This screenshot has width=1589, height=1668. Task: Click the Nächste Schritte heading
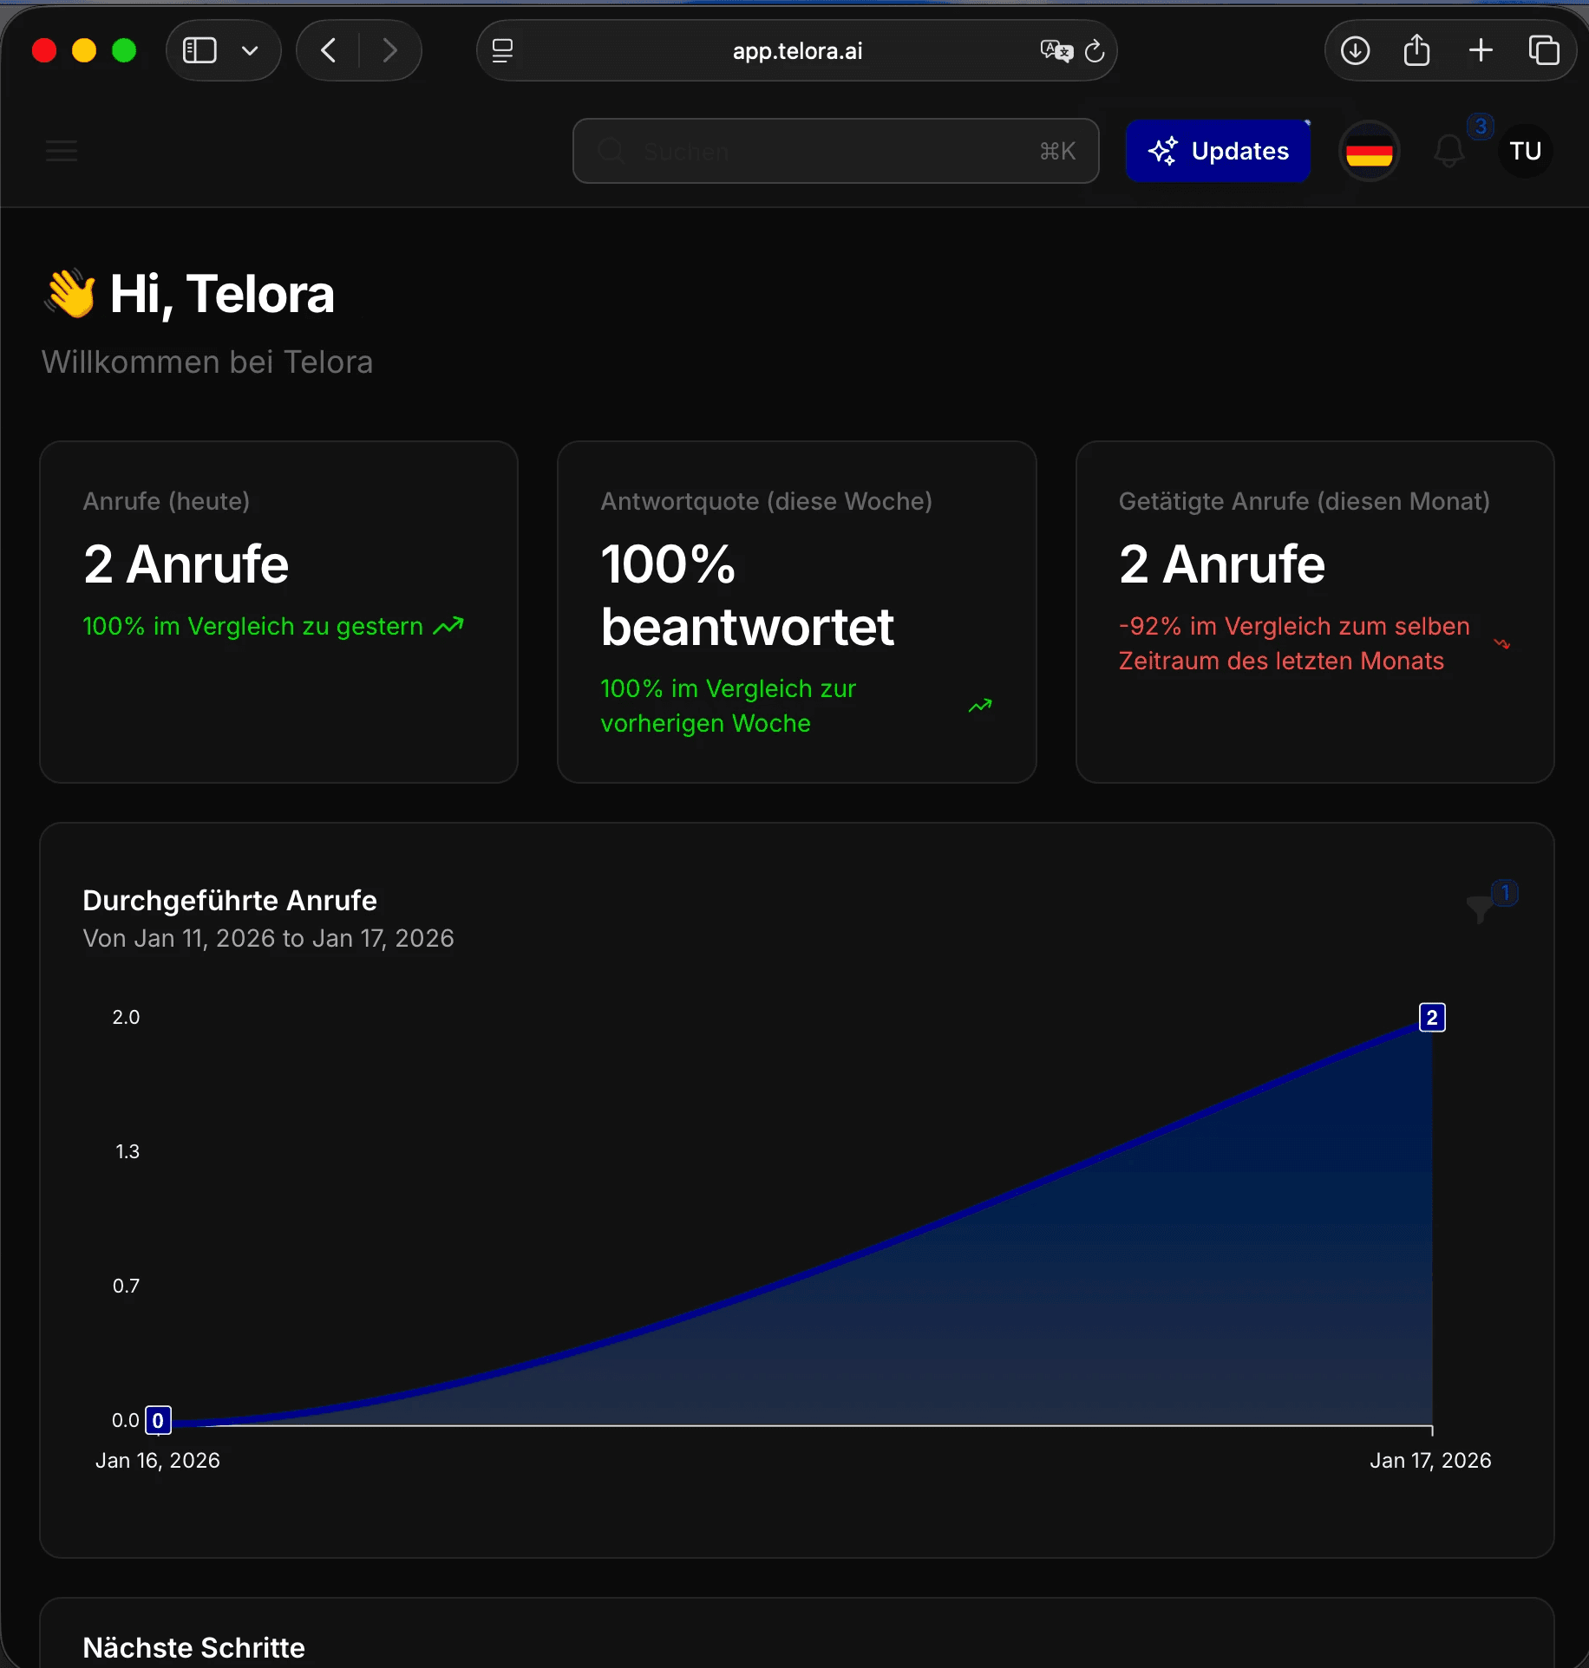194,1647
